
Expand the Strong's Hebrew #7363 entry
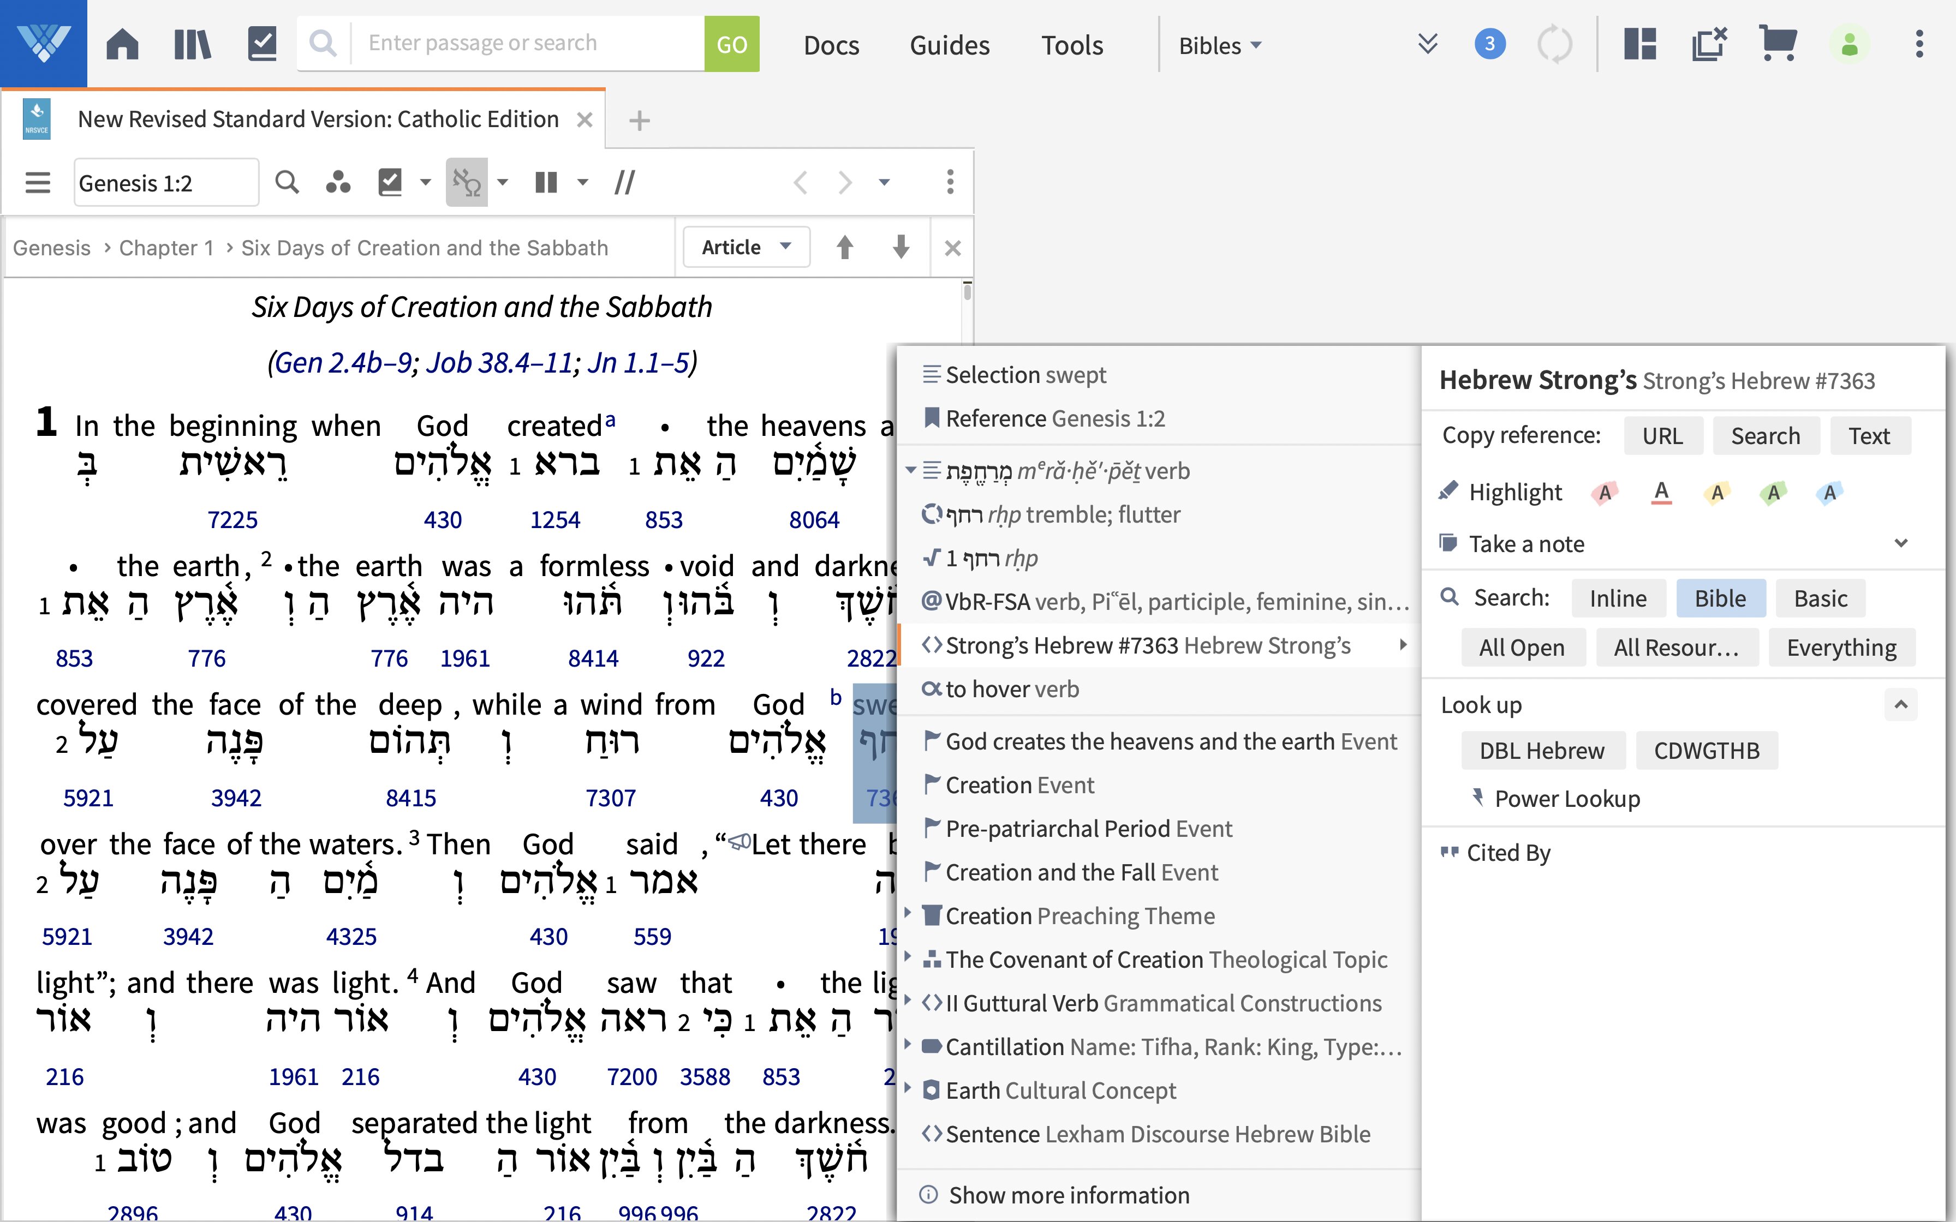coord(1405,645)
